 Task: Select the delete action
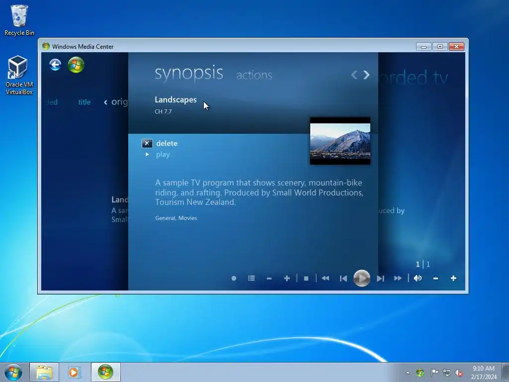pos(167,143)
